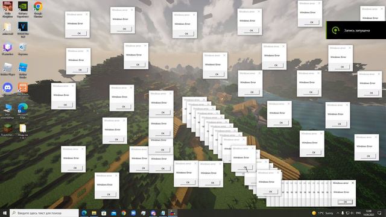The height and width of the screenshot is (217, 386).
Task: Select the VEGAS Pro desktop icon
Action: (x=23, y=30)
